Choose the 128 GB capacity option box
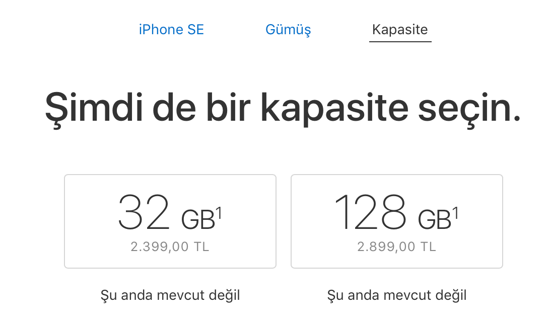The height and width of the screenshot is (326, 549). (x=397, y=221)
